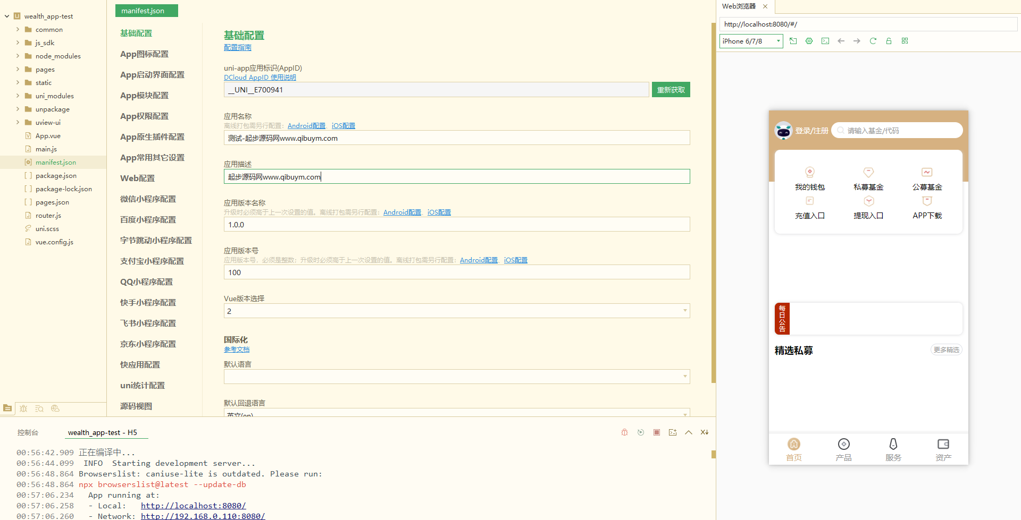The width and height of the screenshot is (1021, 520).
Task: Open browser settings gear icon
Action: pyautogui.click(x=809, y=41)
